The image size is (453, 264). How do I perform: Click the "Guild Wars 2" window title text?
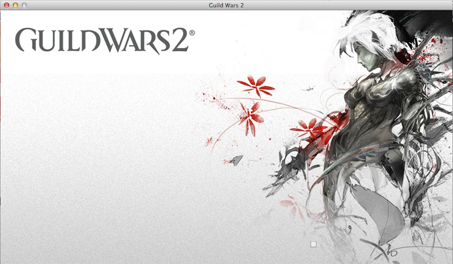click(226, 5)
